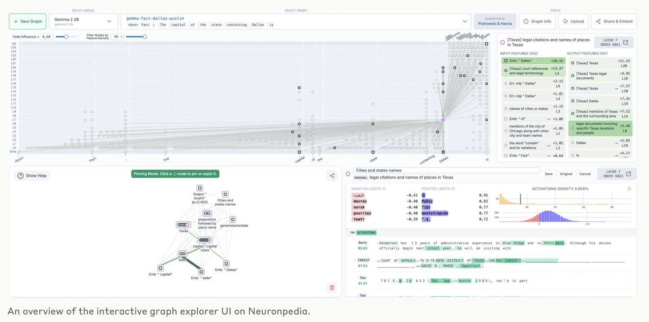Select input feature the word "contain" and its variations

tap(533, 145)
